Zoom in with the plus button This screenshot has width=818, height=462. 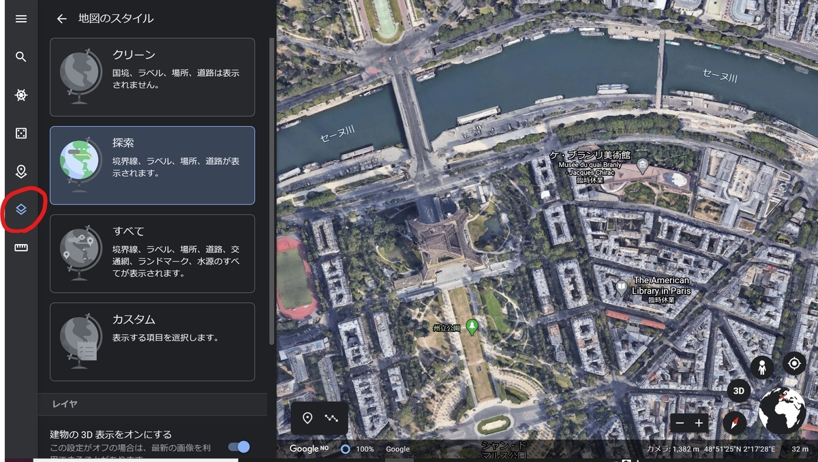(x=699, y=423)
